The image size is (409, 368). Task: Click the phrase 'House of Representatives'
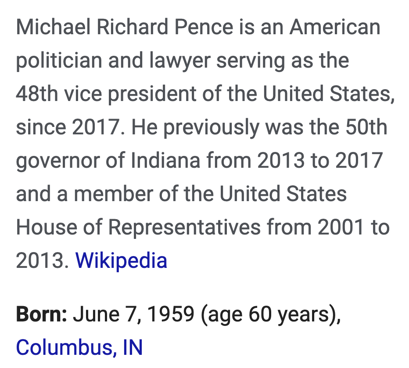click(x=138, y=227)
